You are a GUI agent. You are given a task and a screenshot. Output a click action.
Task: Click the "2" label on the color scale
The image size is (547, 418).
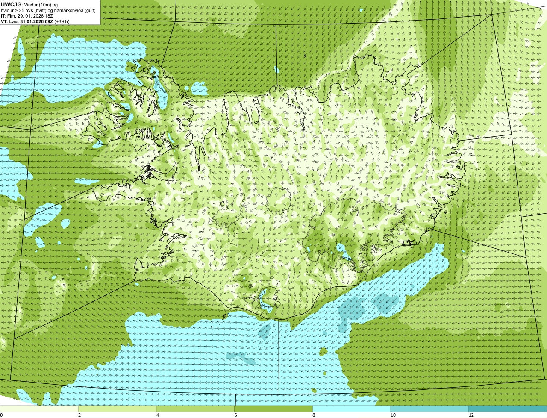coord(79,415)
